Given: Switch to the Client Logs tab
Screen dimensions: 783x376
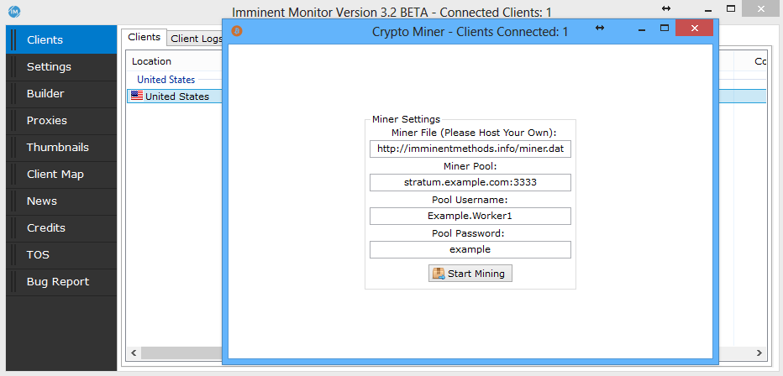Looking at the screenshot, I should pyautogui.click(x=195, y=39).
